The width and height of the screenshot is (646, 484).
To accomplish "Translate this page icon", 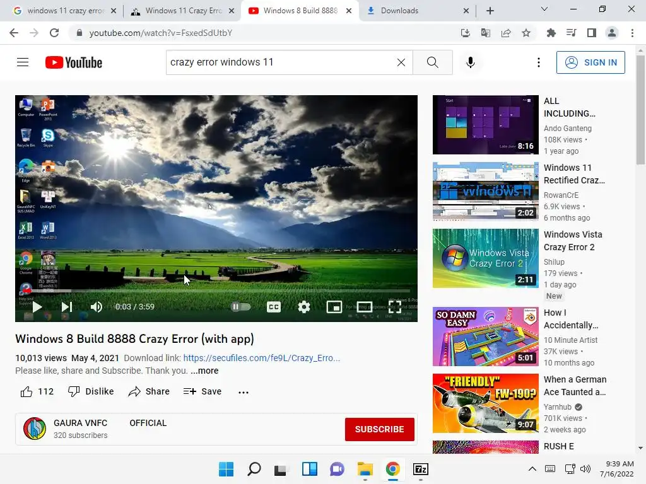I will (x=485, y=33).
